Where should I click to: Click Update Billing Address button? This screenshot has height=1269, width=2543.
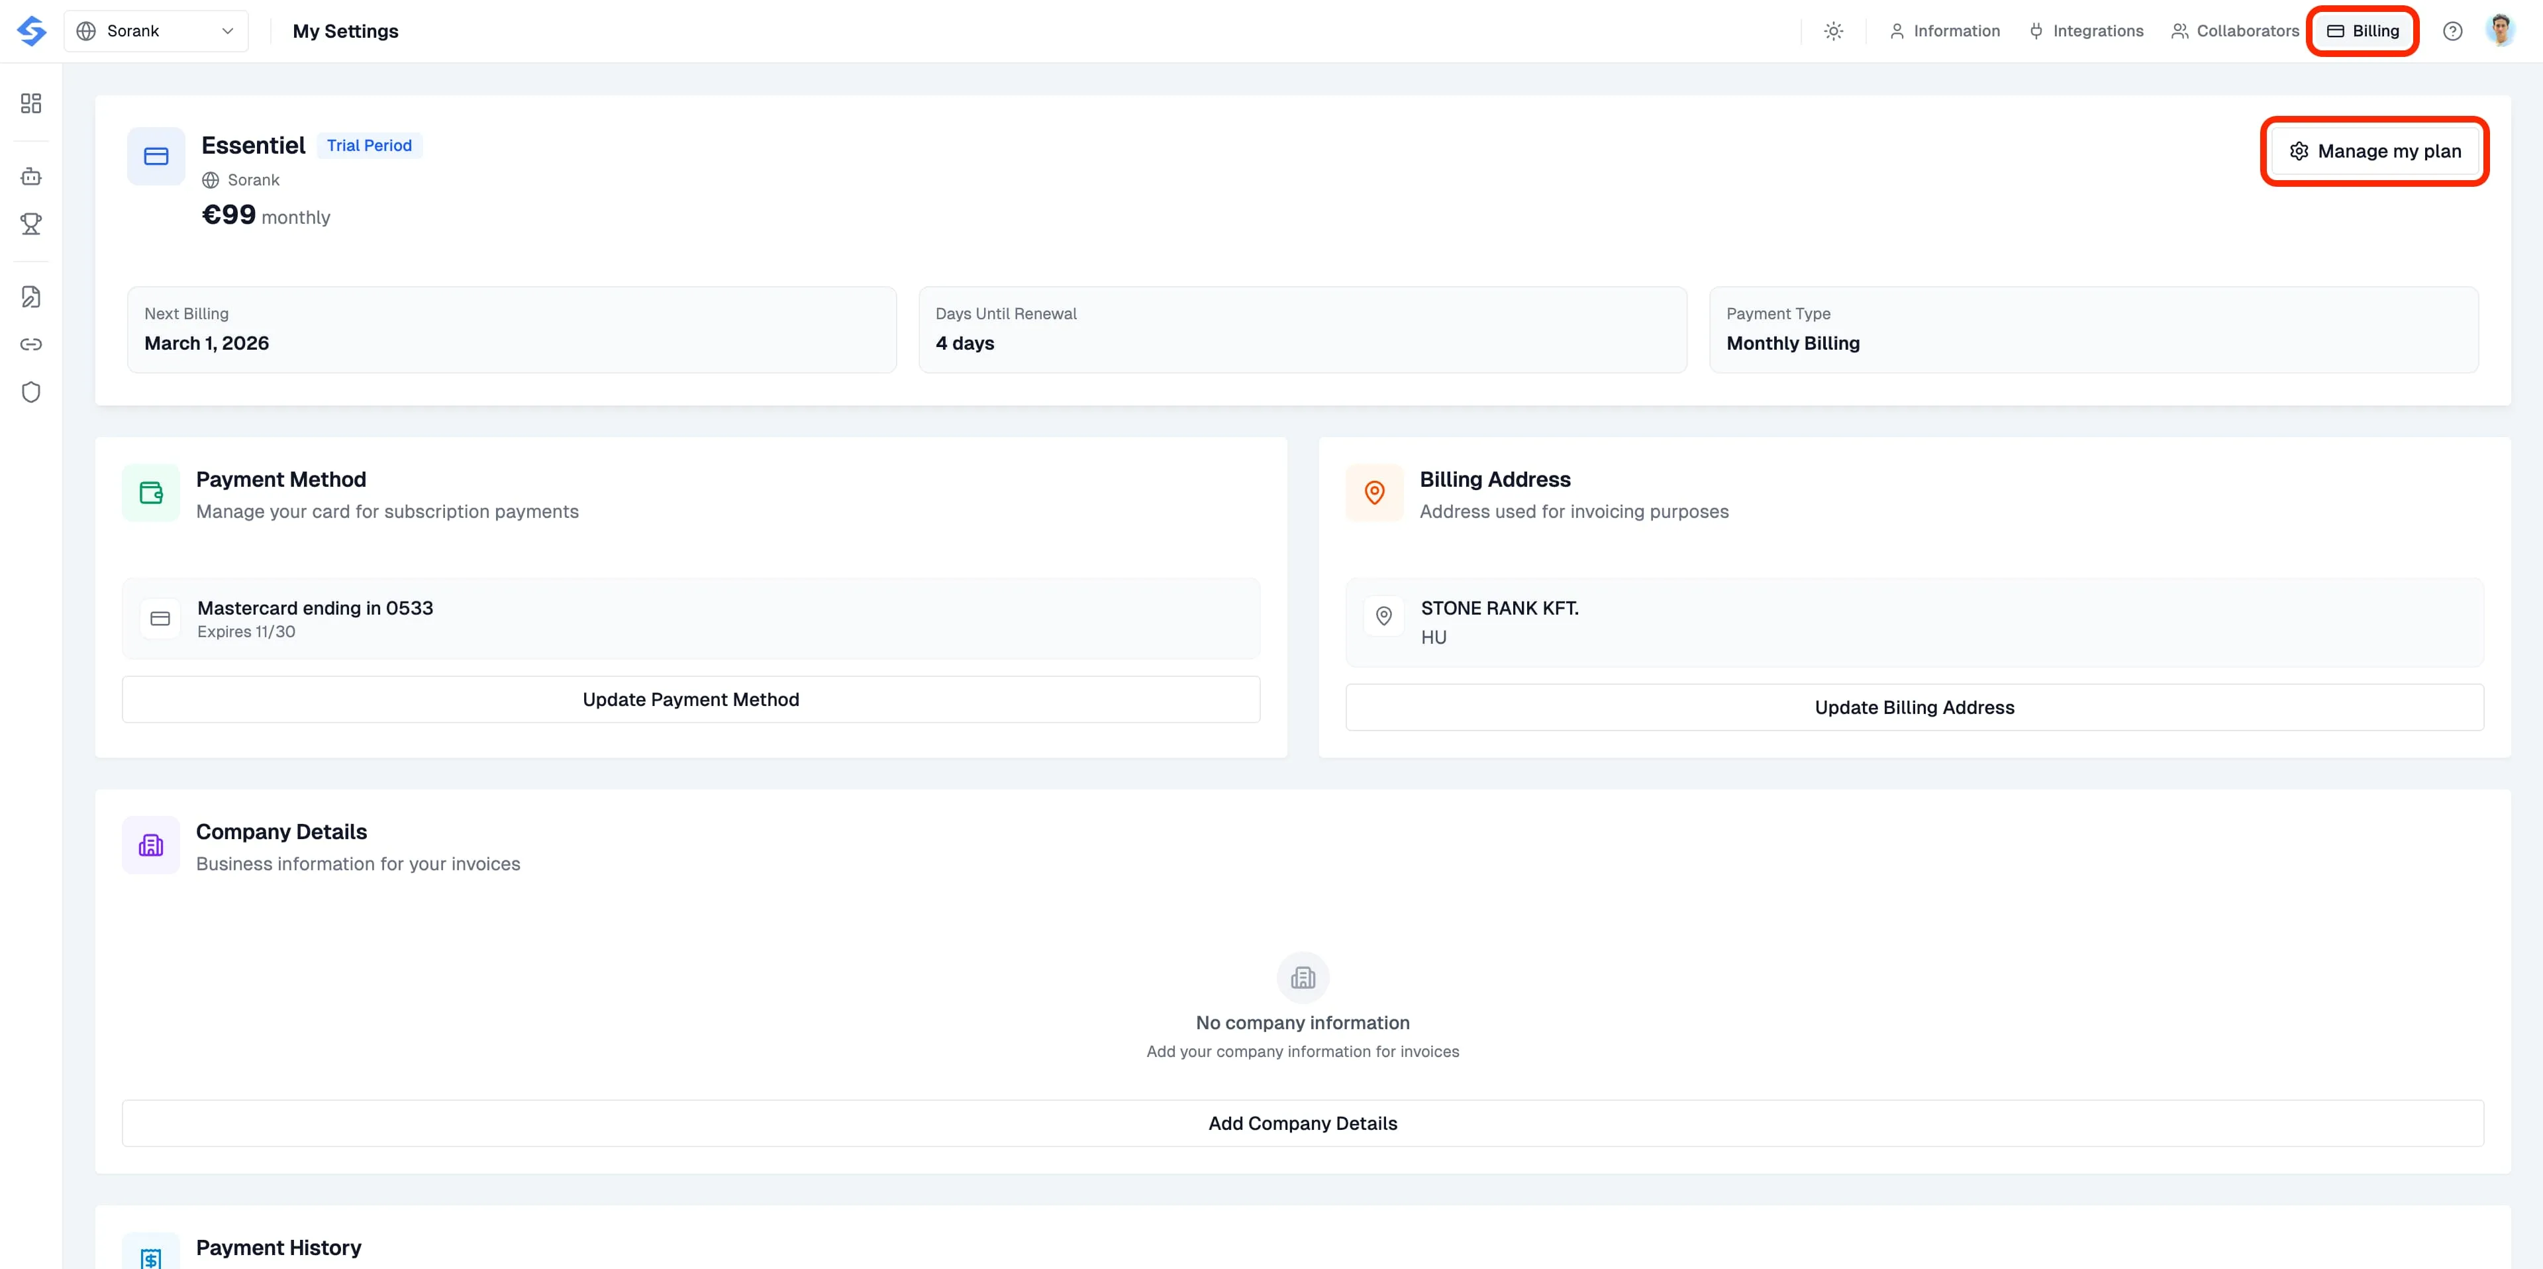[1913, 707]
